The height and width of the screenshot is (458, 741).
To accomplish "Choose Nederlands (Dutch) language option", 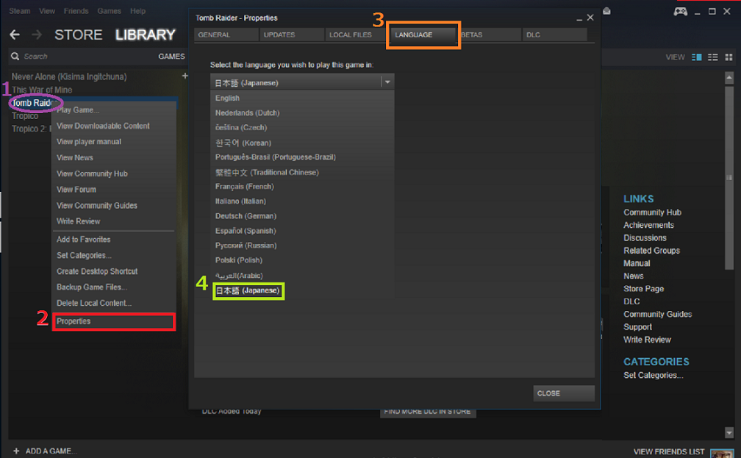I will (x=302, y=112).
